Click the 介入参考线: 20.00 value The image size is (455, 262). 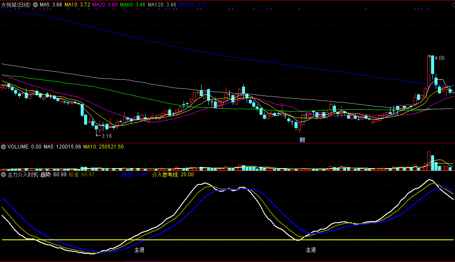click(173, 175)
